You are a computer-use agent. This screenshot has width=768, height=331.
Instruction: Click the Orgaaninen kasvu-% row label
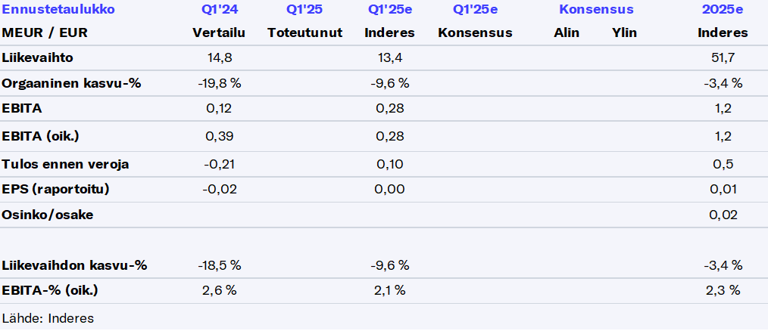click(x=72, y=83)
